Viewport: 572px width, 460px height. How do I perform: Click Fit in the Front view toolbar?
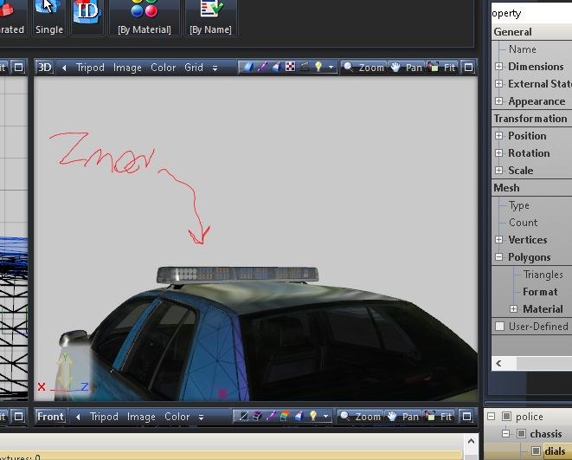point(439,417)
